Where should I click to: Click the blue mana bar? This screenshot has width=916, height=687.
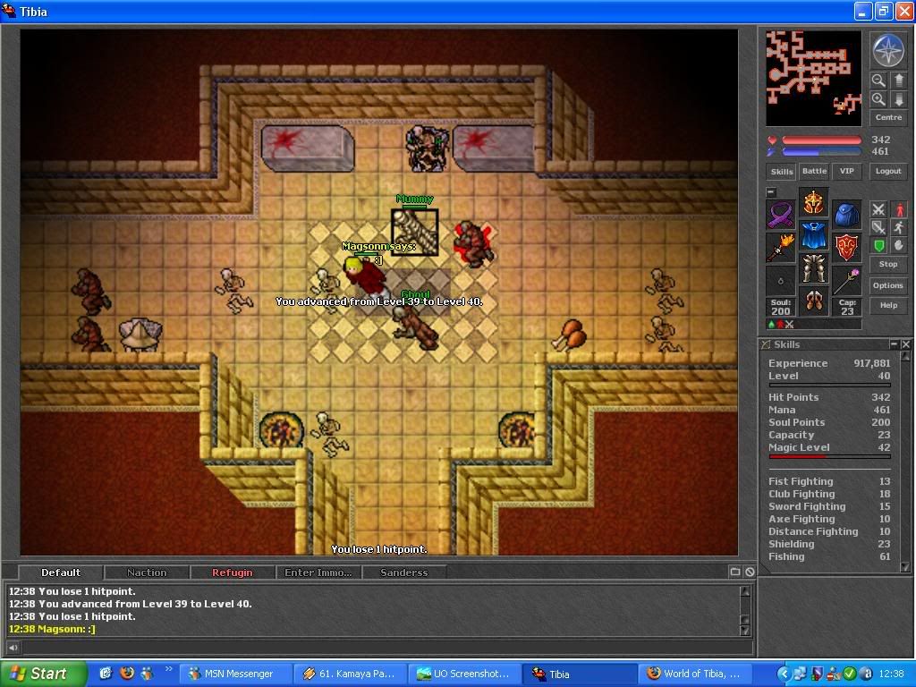point(821,152)
